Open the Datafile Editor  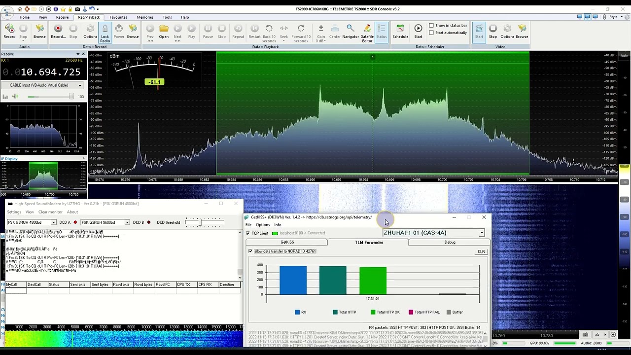[367, 33]
